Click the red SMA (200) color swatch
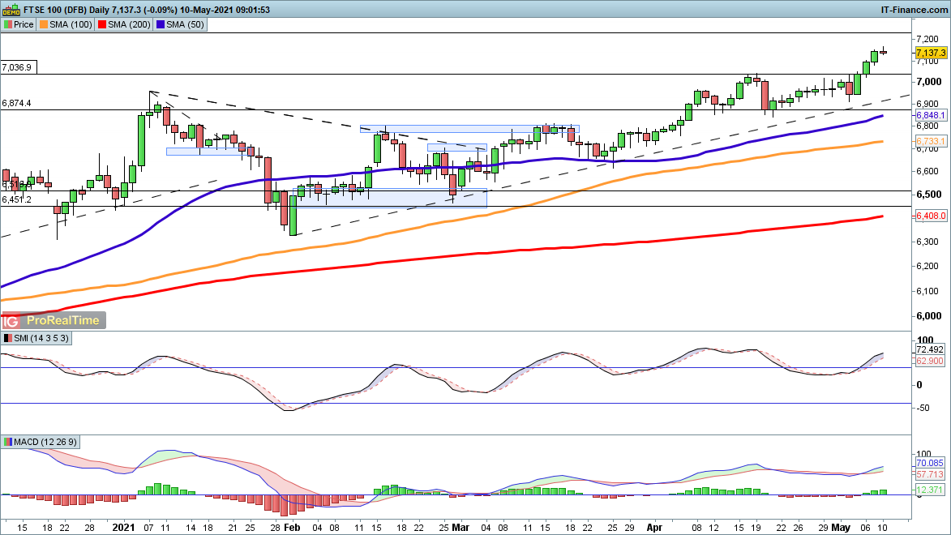The height and width of the screenshot is (535, 951). [102, 24]
